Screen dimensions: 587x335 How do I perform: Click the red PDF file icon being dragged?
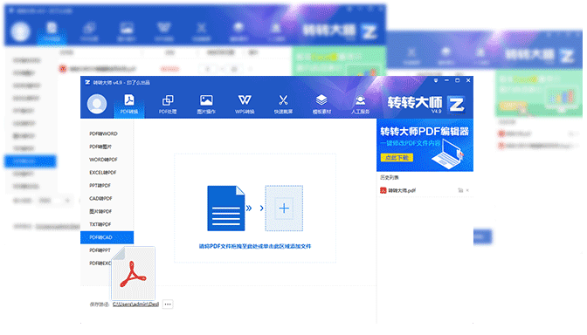coord(133,274)
